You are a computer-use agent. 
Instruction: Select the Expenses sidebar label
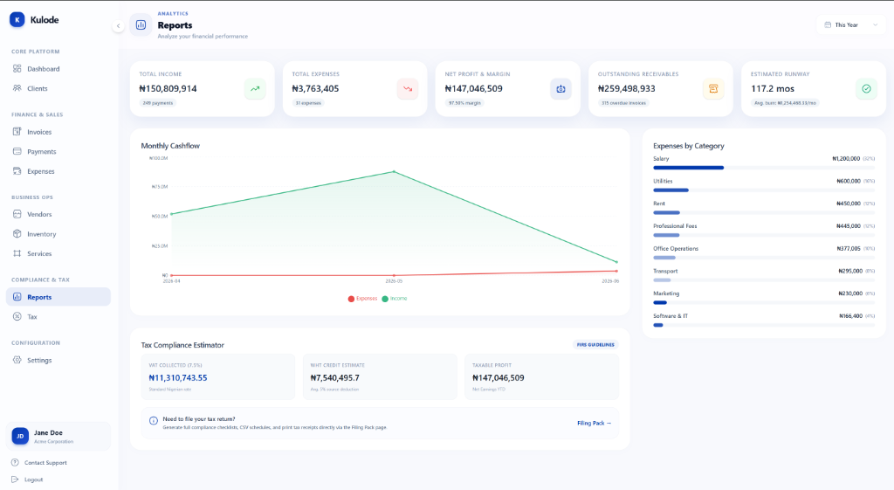[41, 171]
